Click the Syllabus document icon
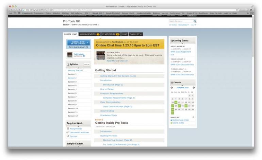262x160 pixels. (68, 65)
